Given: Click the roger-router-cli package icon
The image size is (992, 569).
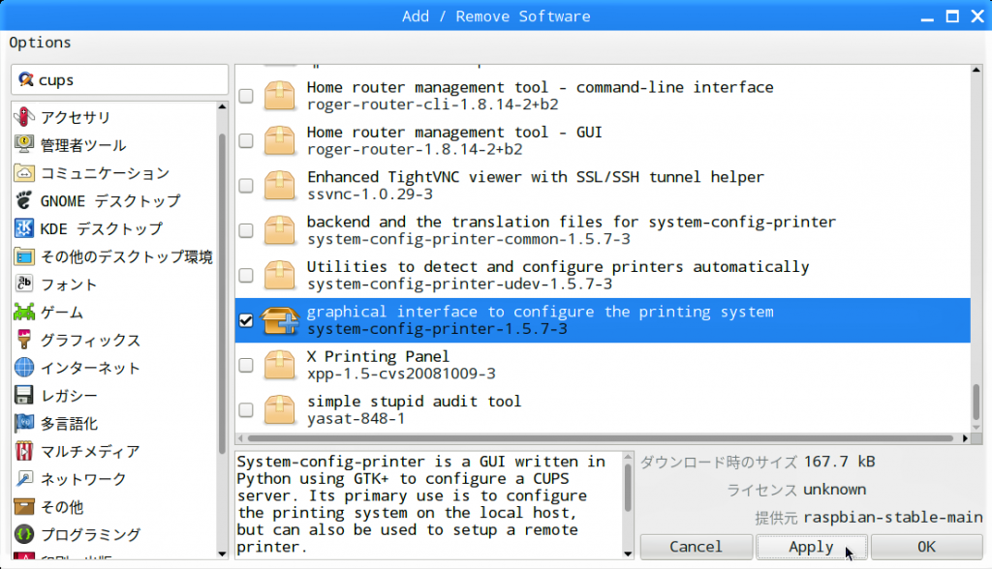Looking at the screenshot, I should pyautogui.click(x=279, y=96).
